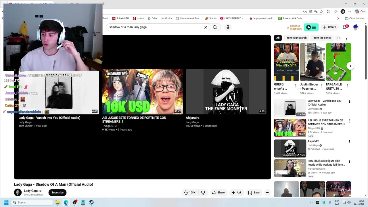The height and width of the screenshot is (207, 368).
Task: Open options for six figure side hustle video
Action: pyautogui.click(x=349, y=162)
